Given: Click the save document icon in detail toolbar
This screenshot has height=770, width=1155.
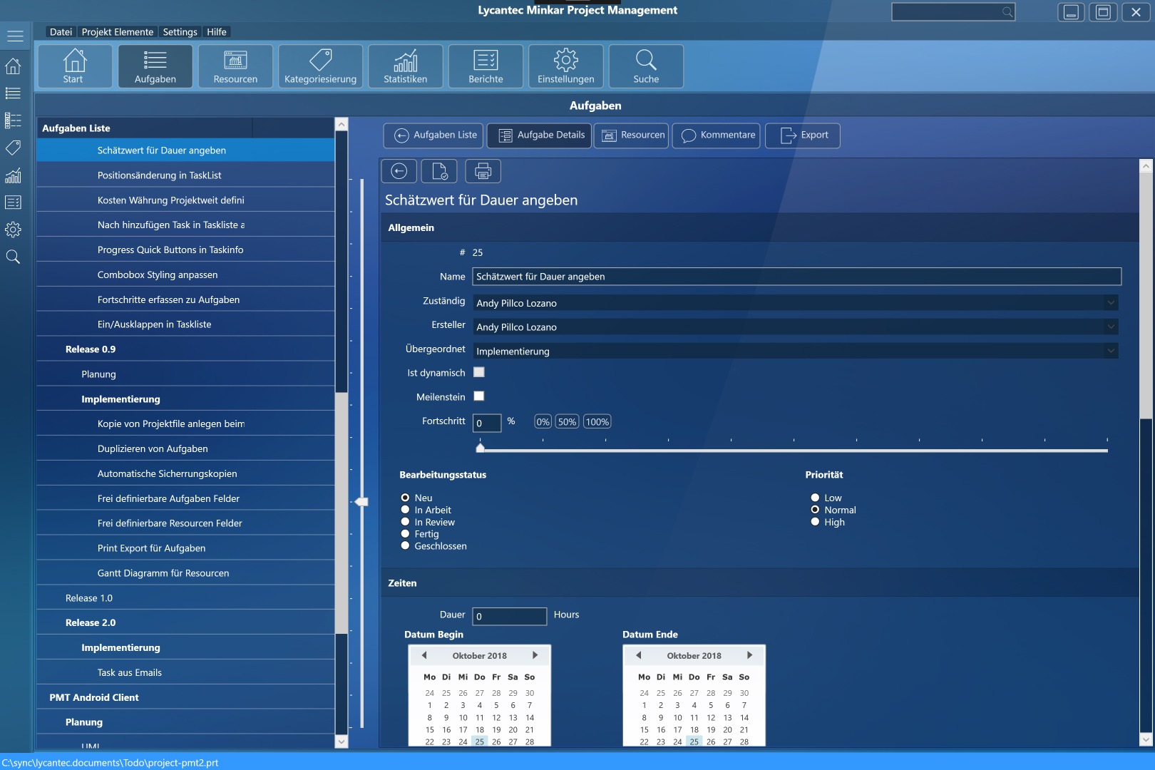Looking at the screenshot, I should [x=439, y=171].
